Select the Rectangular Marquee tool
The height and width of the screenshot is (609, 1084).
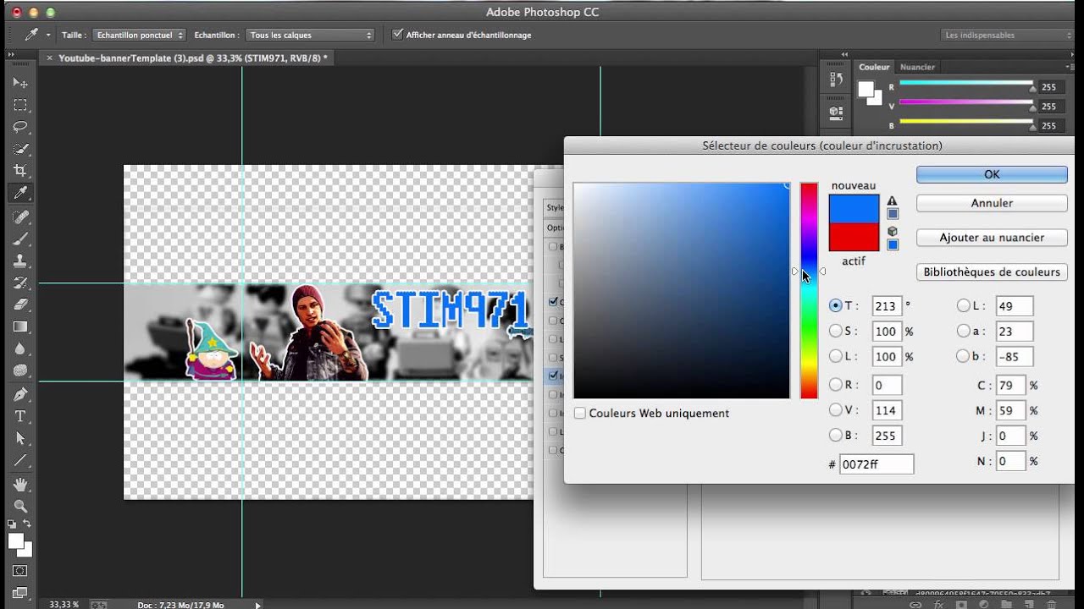click(20, 105)
